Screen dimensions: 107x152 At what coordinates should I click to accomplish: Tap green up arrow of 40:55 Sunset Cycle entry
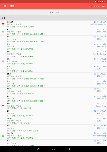point(3,32)
